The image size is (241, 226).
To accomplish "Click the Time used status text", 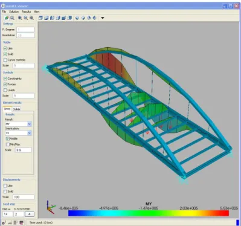I will point(41,222).
